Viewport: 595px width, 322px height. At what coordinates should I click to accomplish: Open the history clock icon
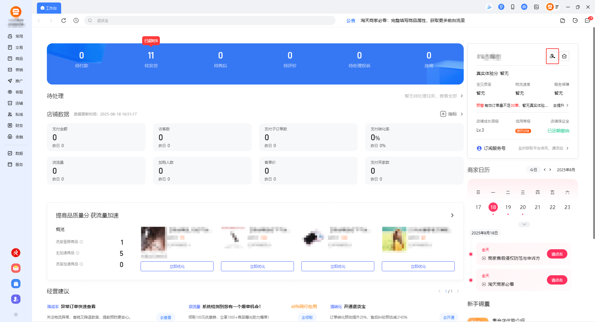point(76,20)
